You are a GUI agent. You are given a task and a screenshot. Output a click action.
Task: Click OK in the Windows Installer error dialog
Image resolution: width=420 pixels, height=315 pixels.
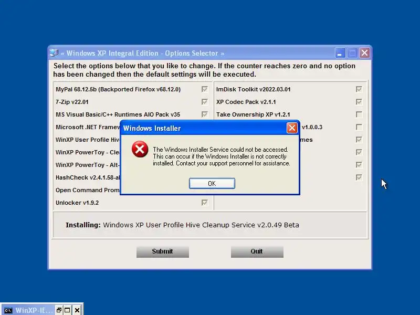click(212, 183)
